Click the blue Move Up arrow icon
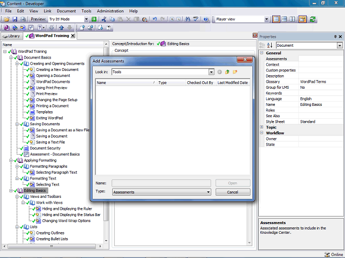 tap(61, 27)
